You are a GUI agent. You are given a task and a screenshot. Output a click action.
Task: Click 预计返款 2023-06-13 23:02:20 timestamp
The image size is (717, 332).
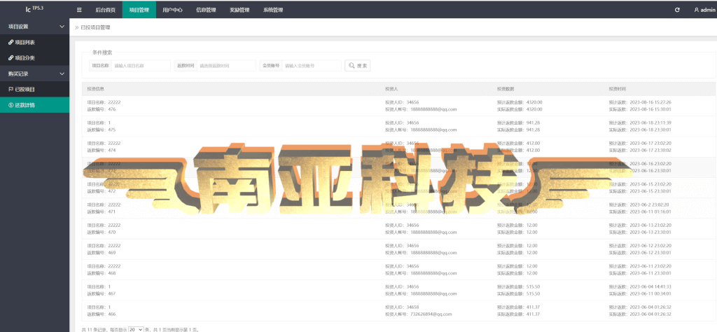pos(650,225)
